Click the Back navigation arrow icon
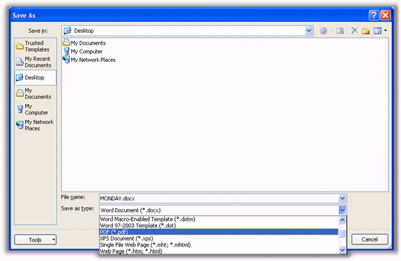 coord(323,31)
